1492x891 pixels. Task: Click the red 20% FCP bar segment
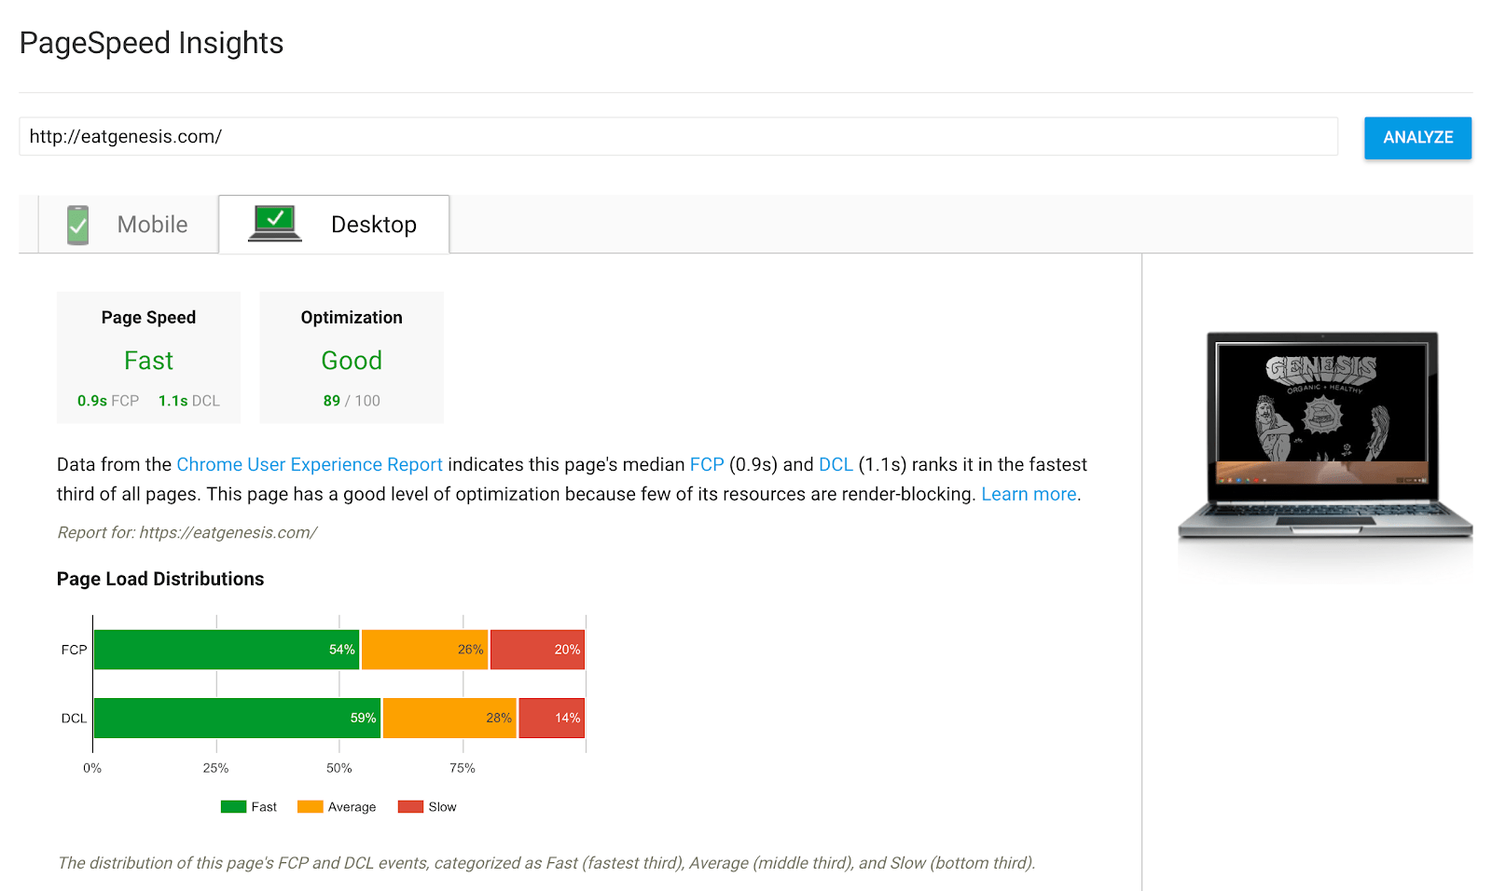[x=537, y=649]
